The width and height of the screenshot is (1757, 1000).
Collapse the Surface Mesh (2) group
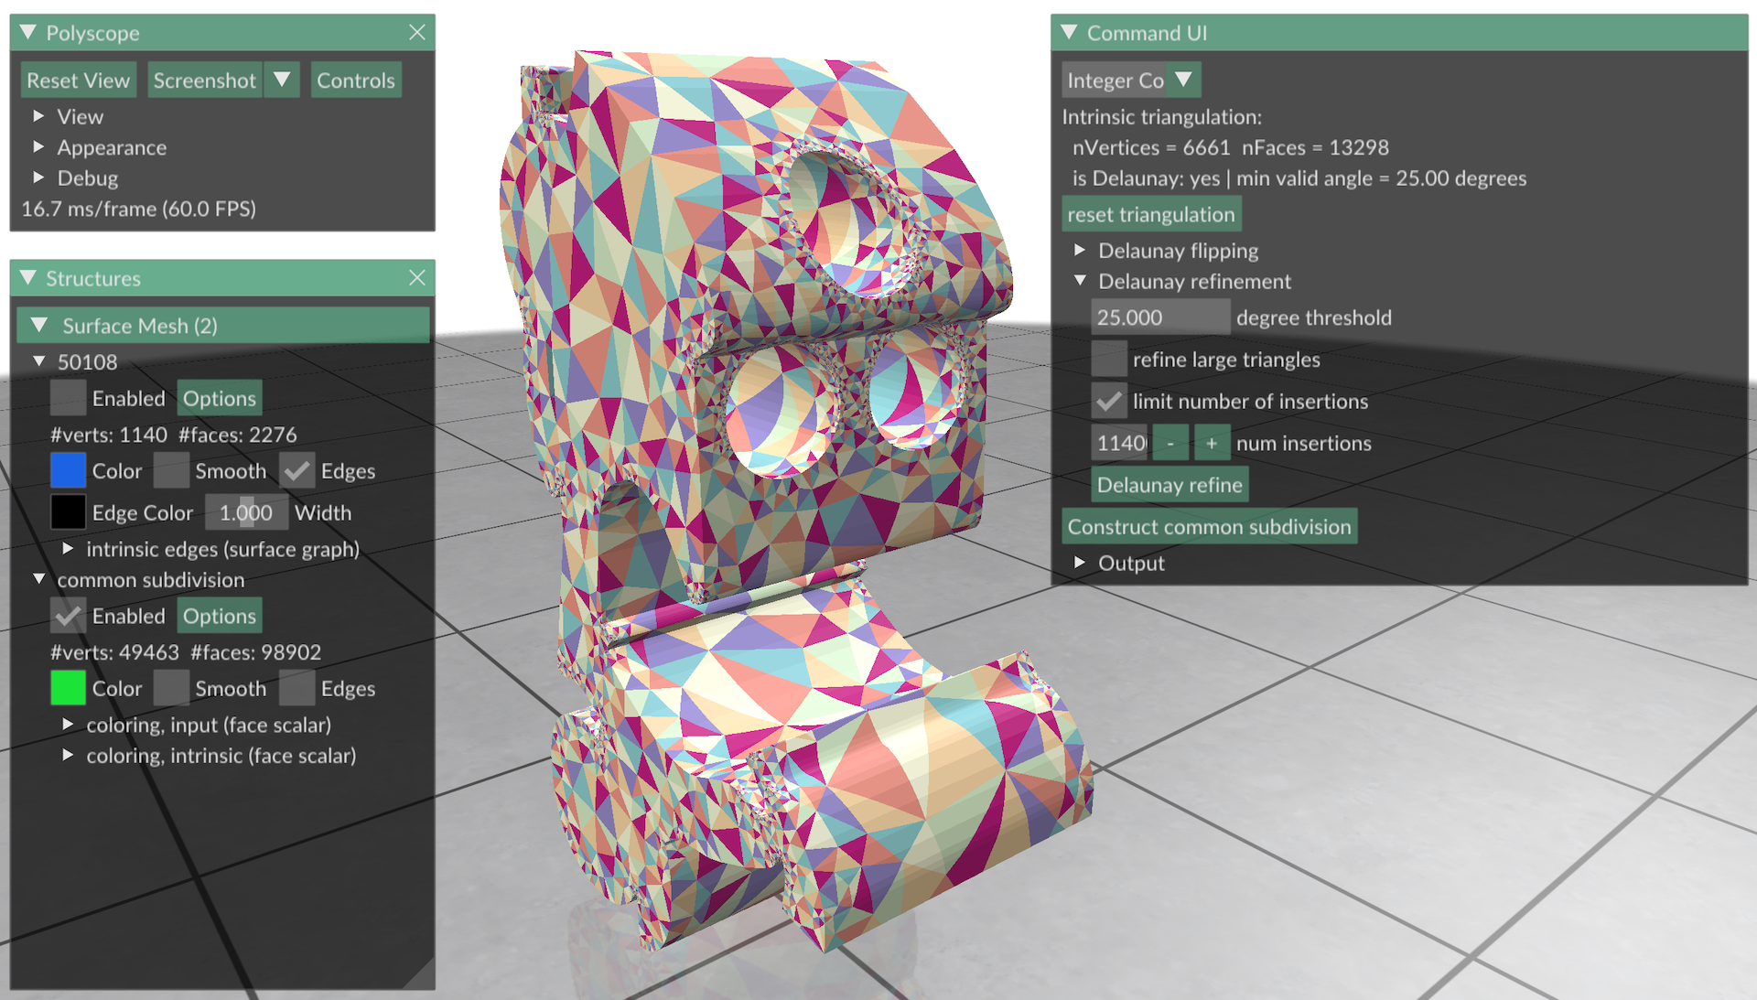39,326
